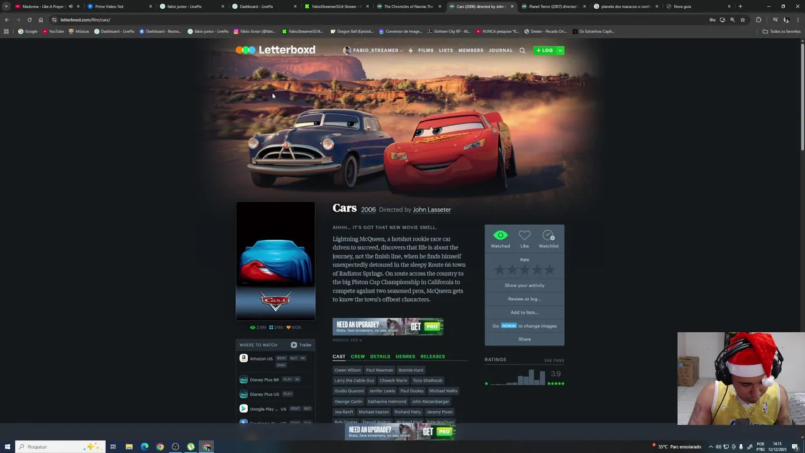Open the activity lightning bolt icon
Screen dimensions: 805x453
coord(411,50)
